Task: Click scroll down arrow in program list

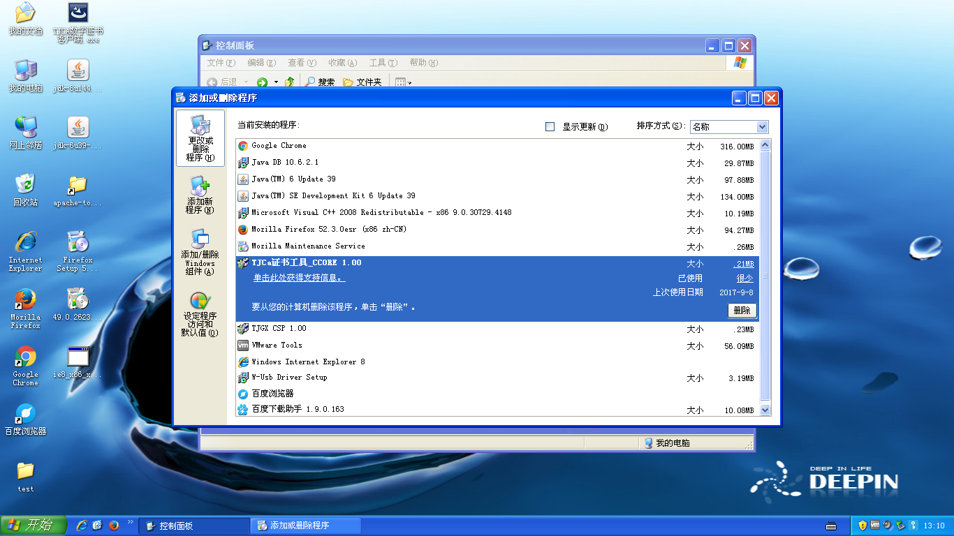Action: 765,410
